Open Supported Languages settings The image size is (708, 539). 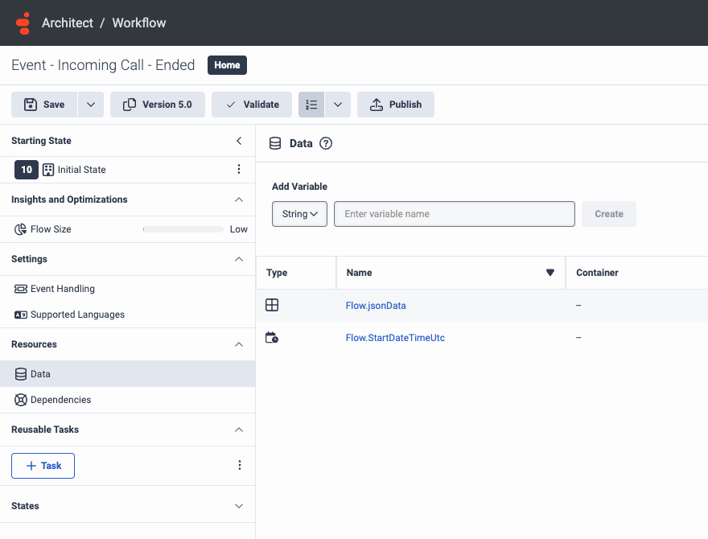pyautogui.click(x=77, y=315)
